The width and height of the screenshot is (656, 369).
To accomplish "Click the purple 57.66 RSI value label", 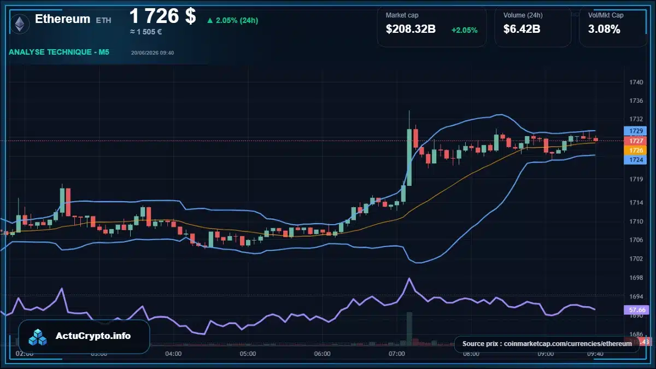I will point(636,309).
